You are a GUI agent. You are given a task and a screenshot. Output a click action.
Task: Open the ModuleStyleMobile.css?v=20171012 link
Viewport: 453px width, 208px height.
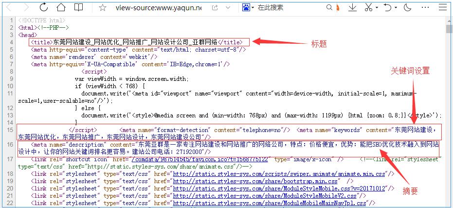[279, 189]
